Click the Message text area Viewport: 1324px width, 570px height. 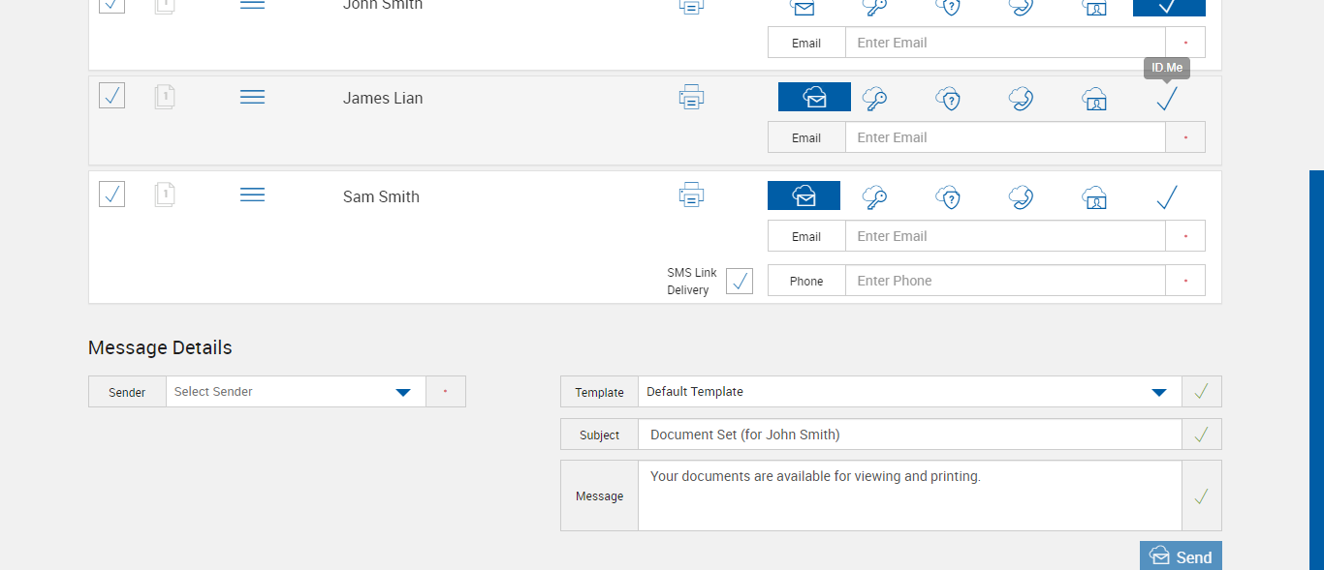[909, 495]
